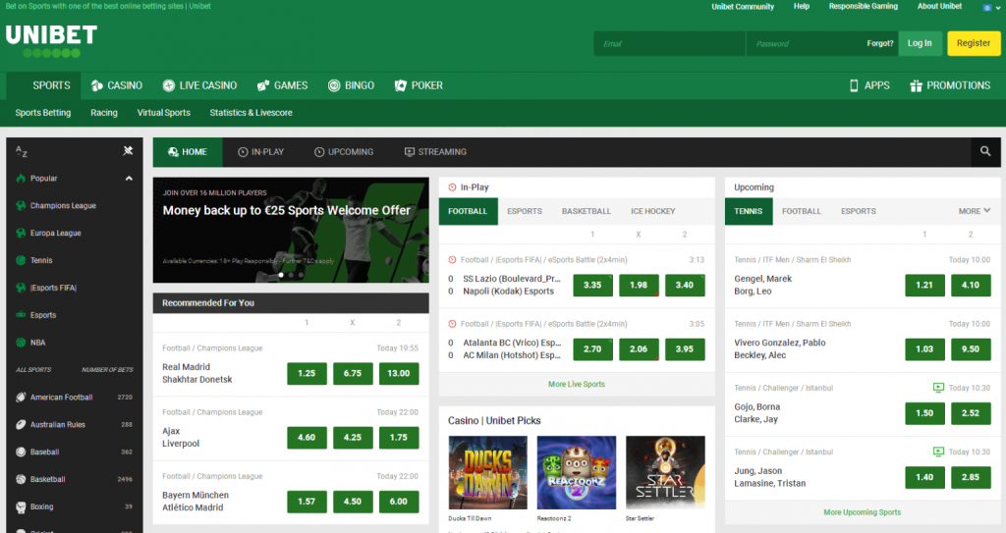Click the In-Play clock icon in the panel header
This screenshot has width=1006, height=533.
click(452, 187)
